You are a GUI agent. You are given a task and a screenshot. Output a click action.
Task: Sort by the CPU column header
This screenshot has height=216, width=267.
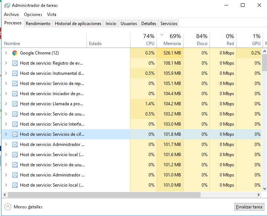click(143, 40)
